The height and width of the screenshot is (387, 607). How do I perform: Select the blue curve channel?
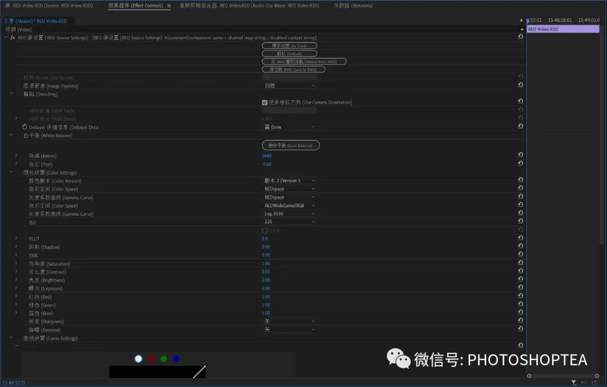[x=176, y=359]
